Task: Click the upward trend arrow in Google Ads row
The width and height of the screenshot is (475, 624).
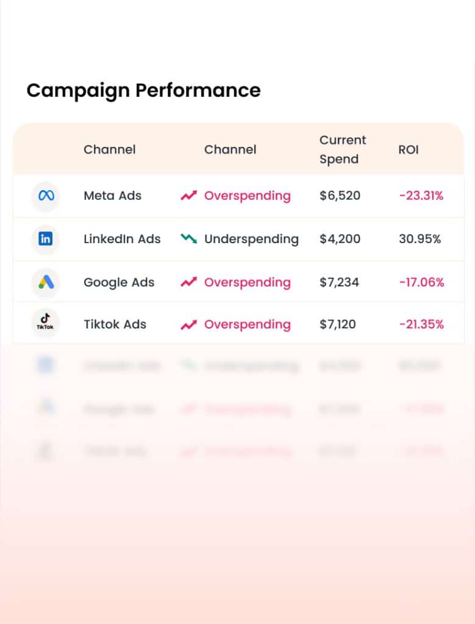Action: pos(189,282)
